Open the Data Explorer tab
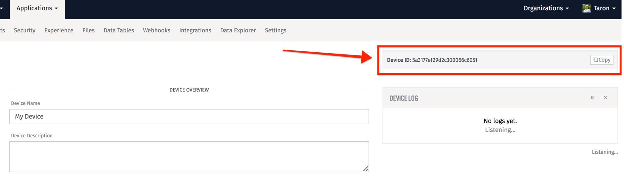Screen dimensions: 624x184 [x=238, y=31]
